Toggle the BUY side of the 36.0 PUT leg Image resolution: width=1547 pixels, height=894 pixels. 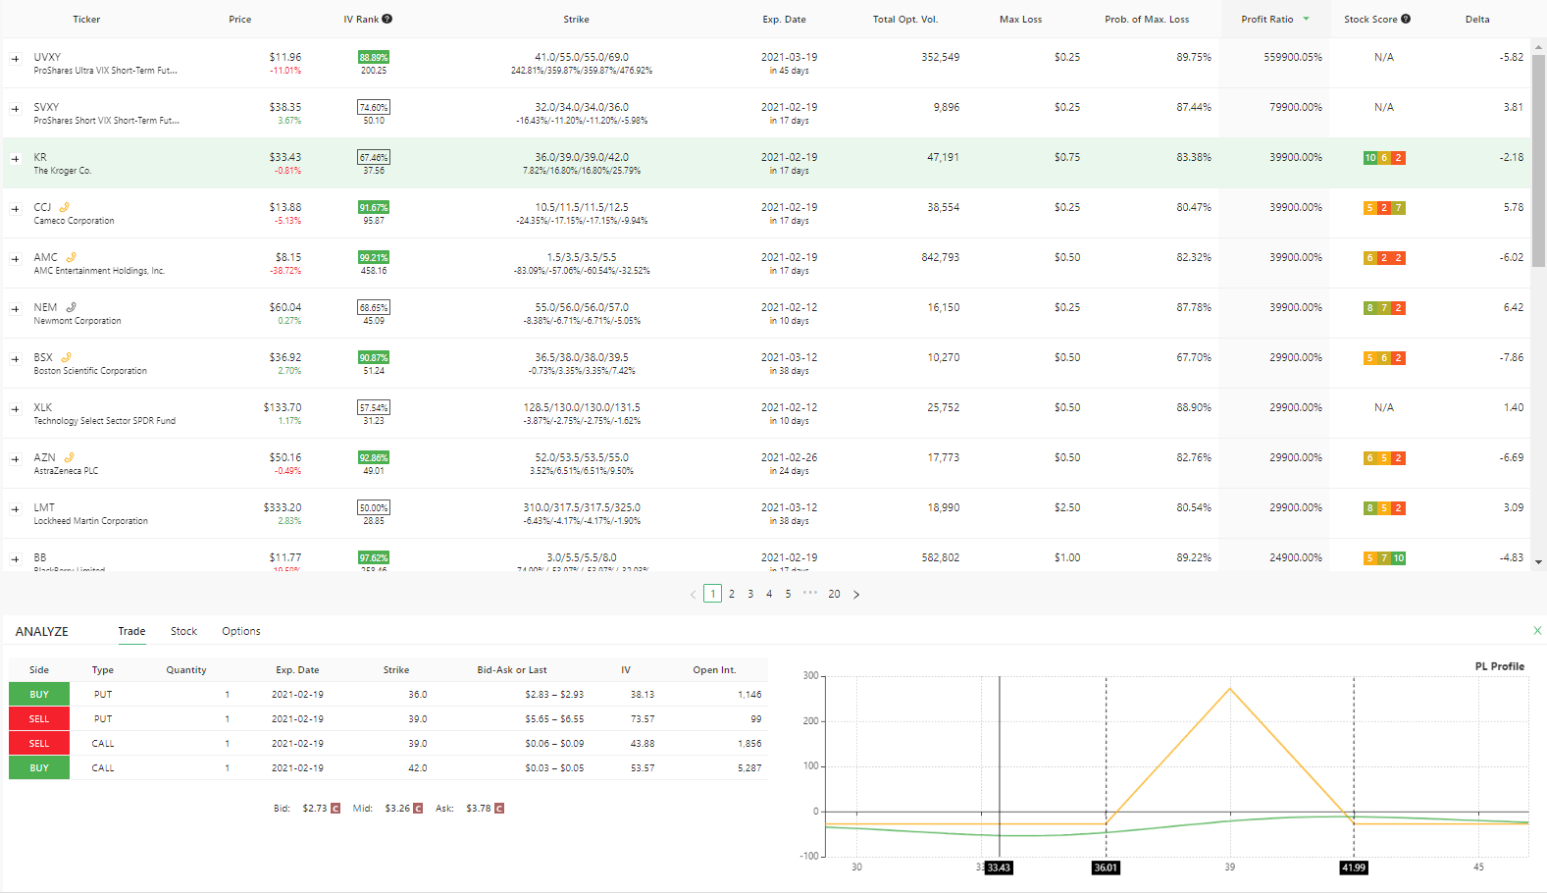pos(39,694)
